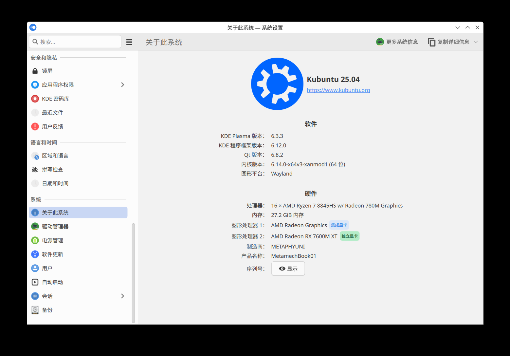This screenshot has width=510, height=356.
Task: Open the https://www.kubuntu.org link
Action: (338, 90)
